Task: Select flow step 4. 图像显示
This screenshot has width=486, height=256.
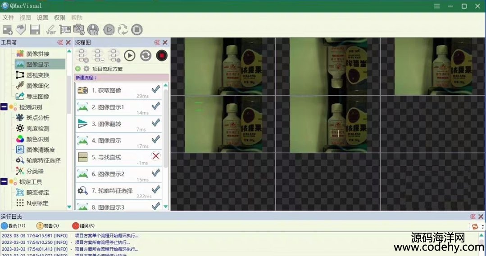Action: [x=118, y=141]
